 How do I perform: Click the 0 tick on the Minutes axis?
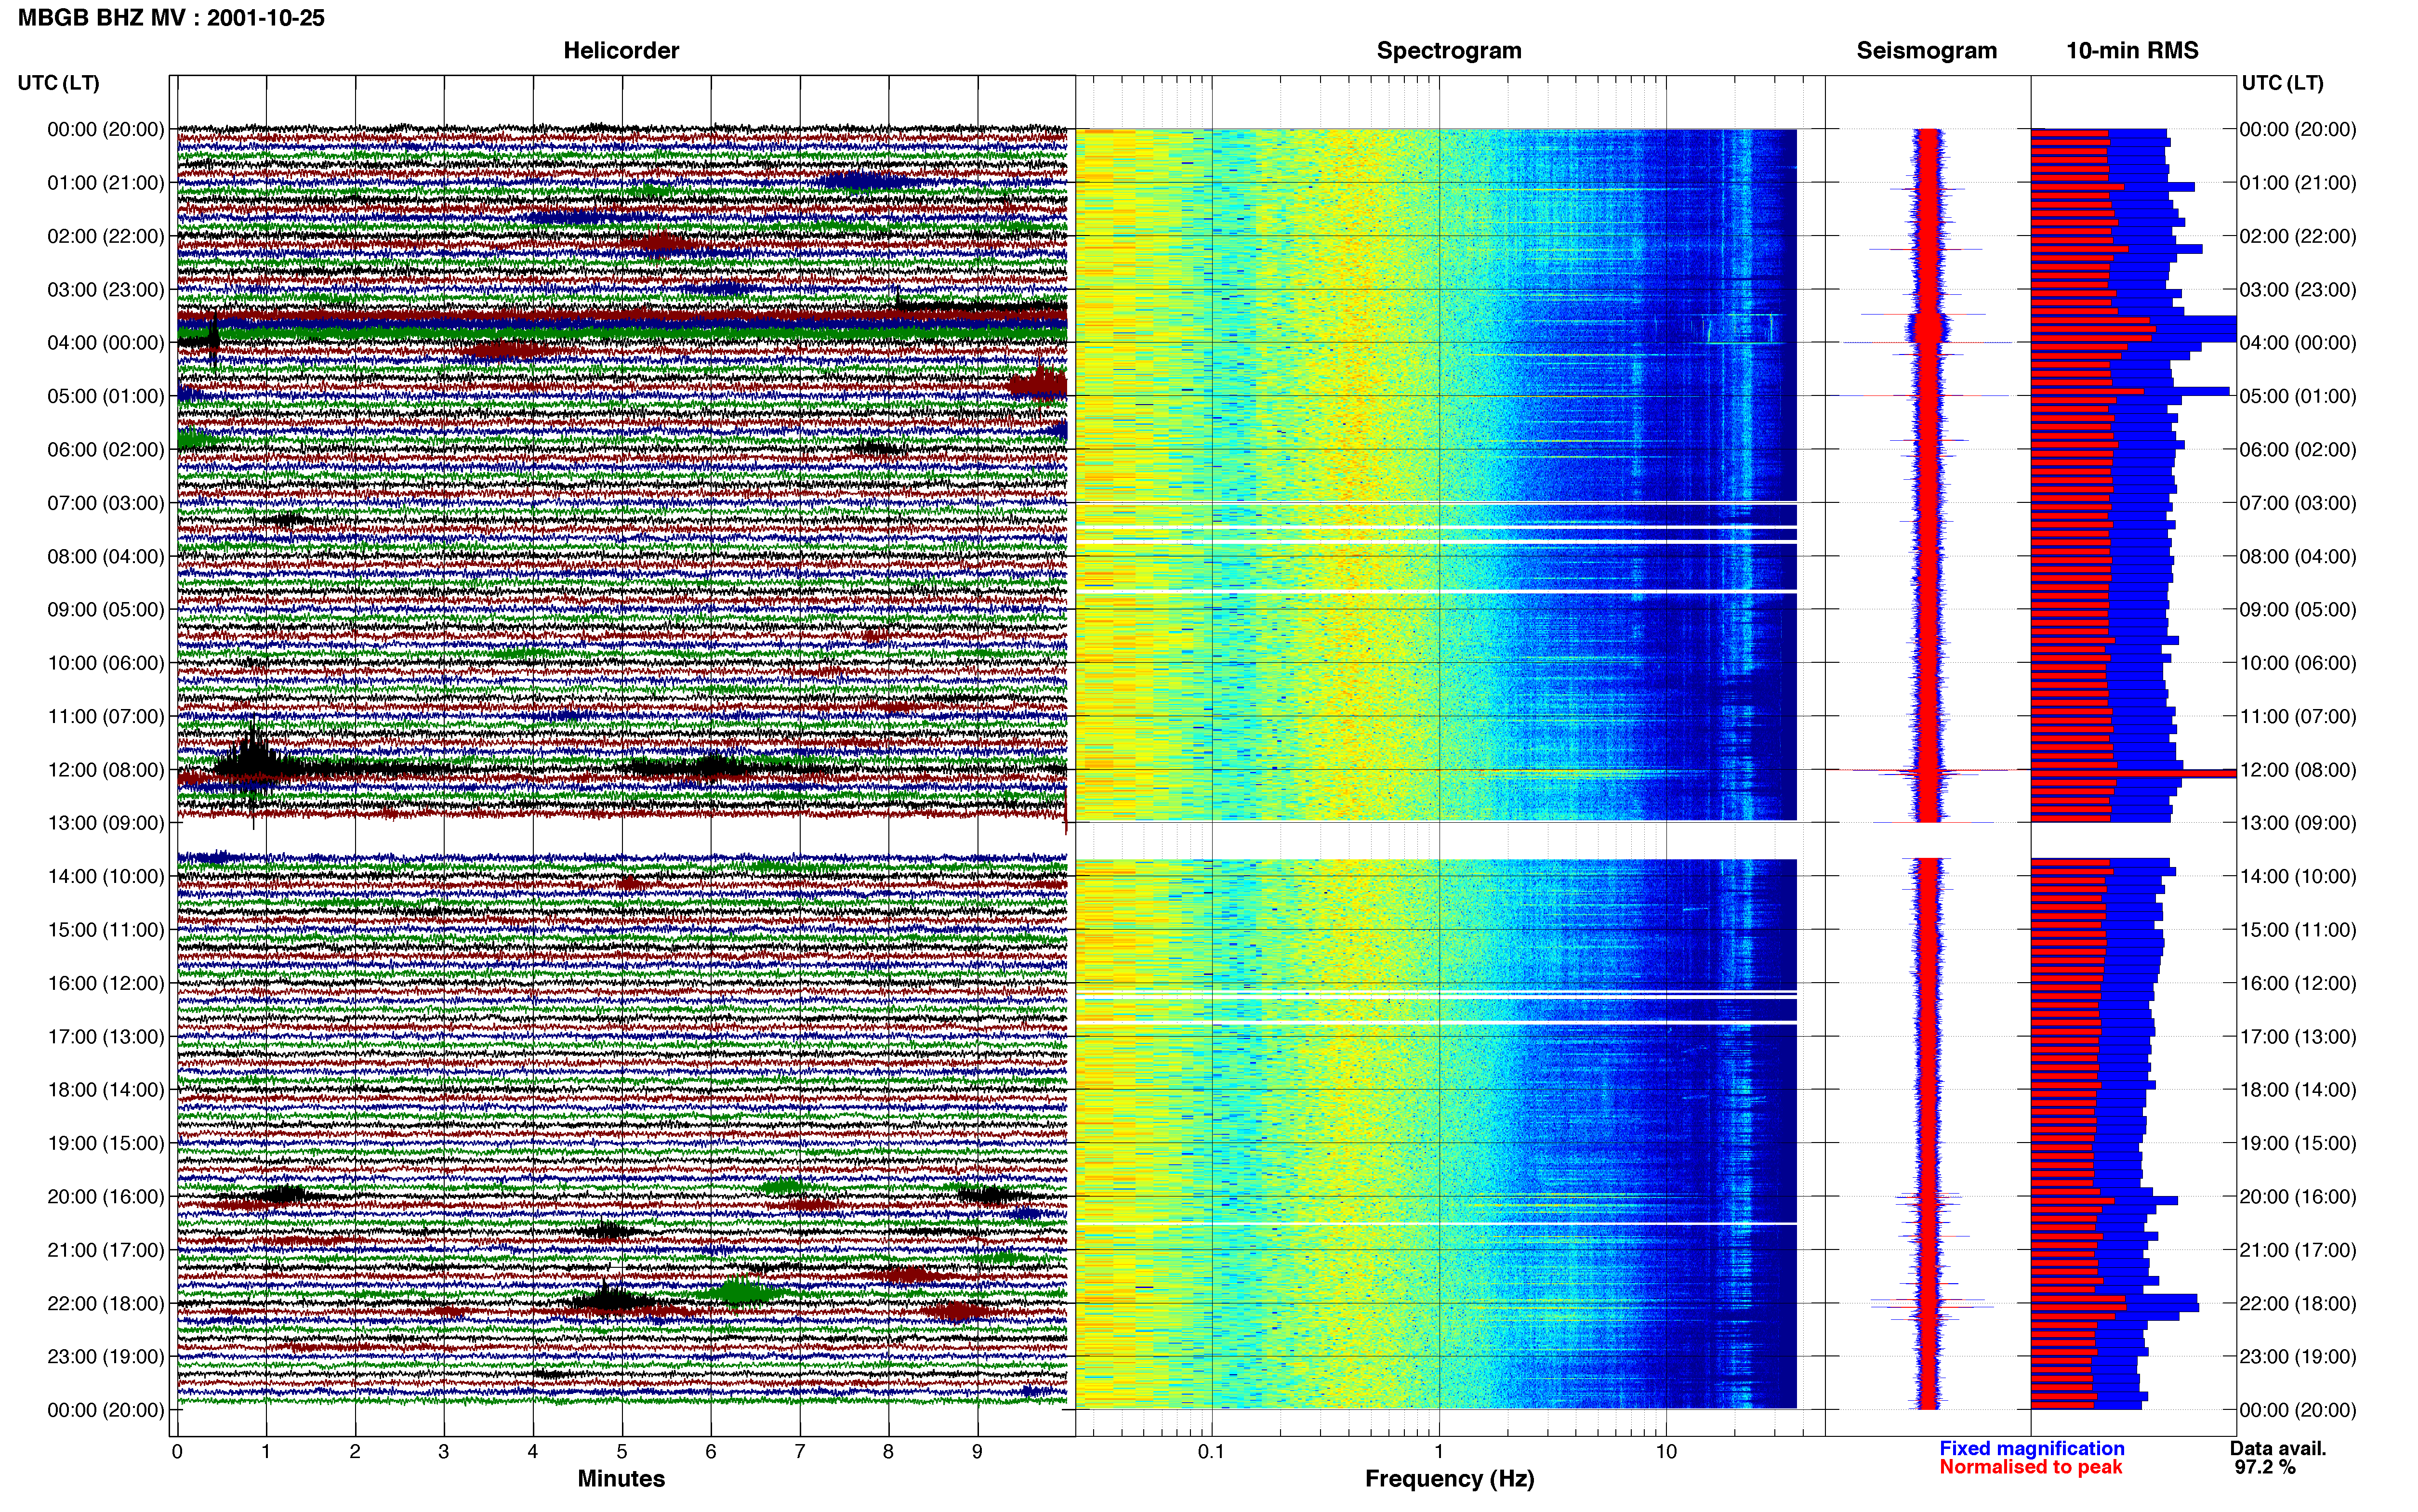pyautogui.click(x=177, y=1452)
